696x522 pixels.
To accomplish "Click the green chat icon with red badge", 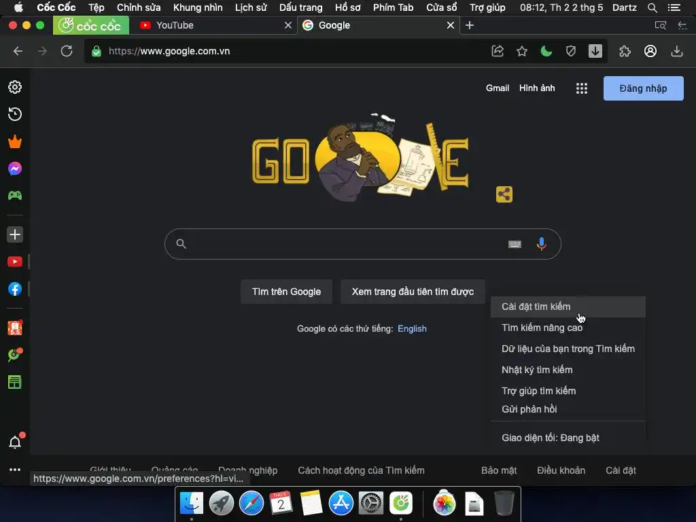I will 15,355.
